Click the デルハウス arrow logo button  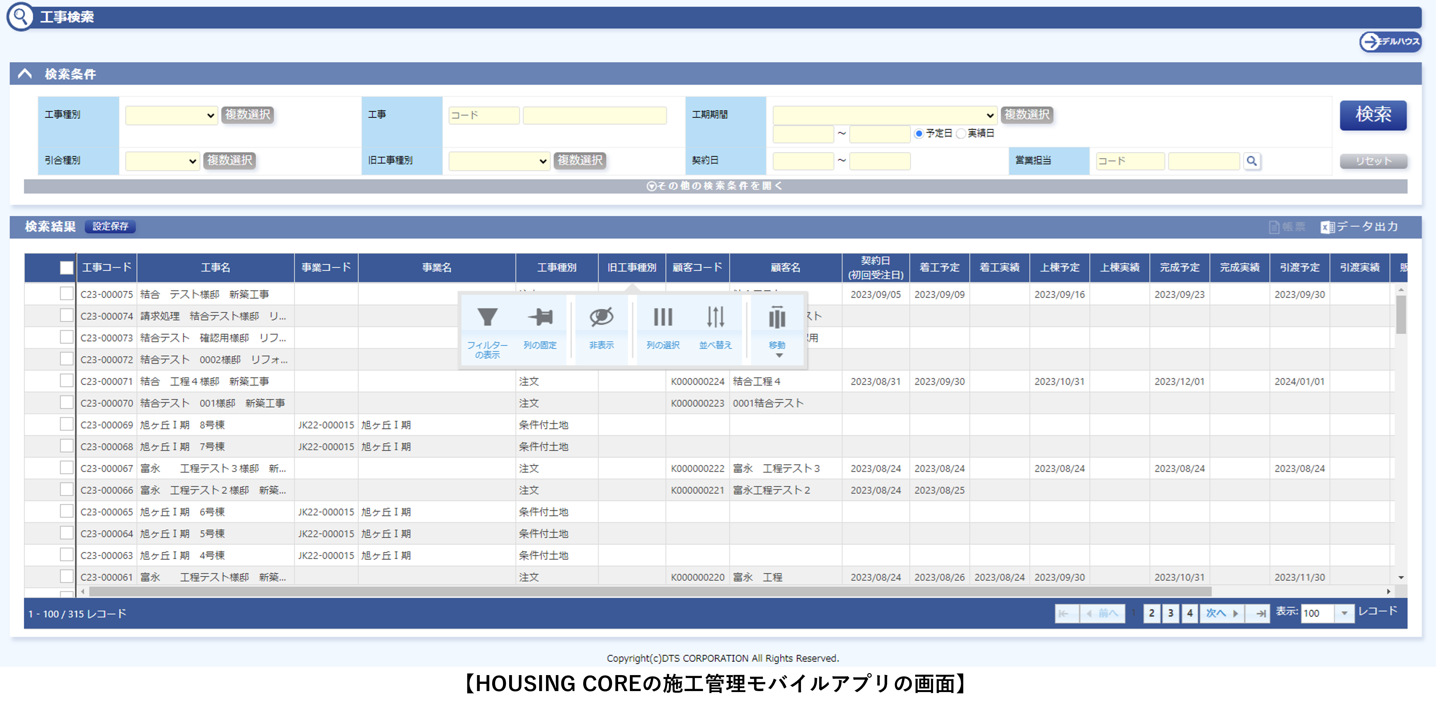tap(1390, 41)
